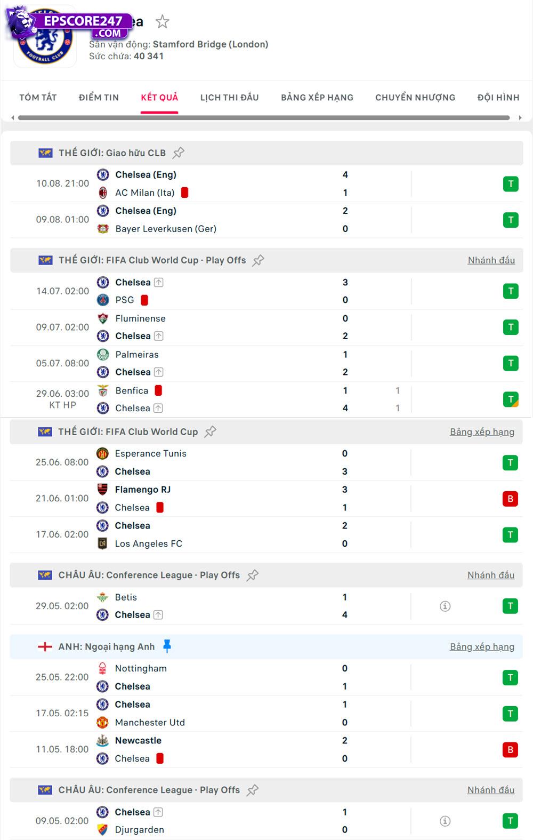The width and height of the screenshot is (533, 840).
Task: Open Bảng xếp hạng for Ngoại hạng Anh
Action: pos(481,646)
